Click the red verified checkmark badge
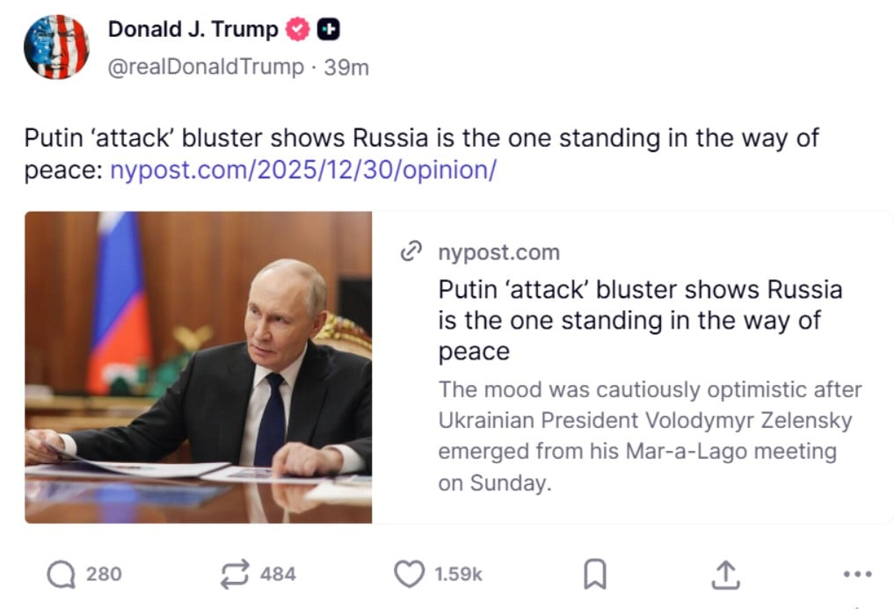 tap(299, 30)
